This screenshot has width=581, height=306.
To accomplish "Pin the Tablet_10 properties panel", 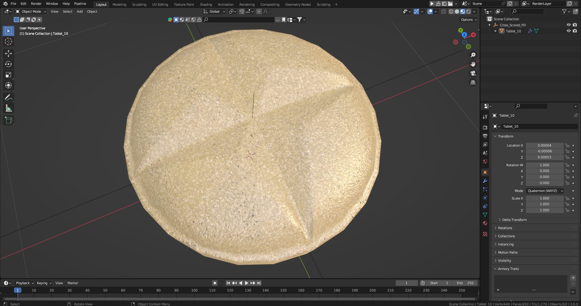I will 576,116.
